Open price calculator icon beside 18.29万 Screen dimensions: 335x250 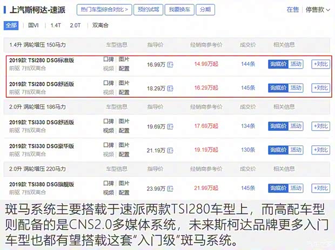click(170, 89)
